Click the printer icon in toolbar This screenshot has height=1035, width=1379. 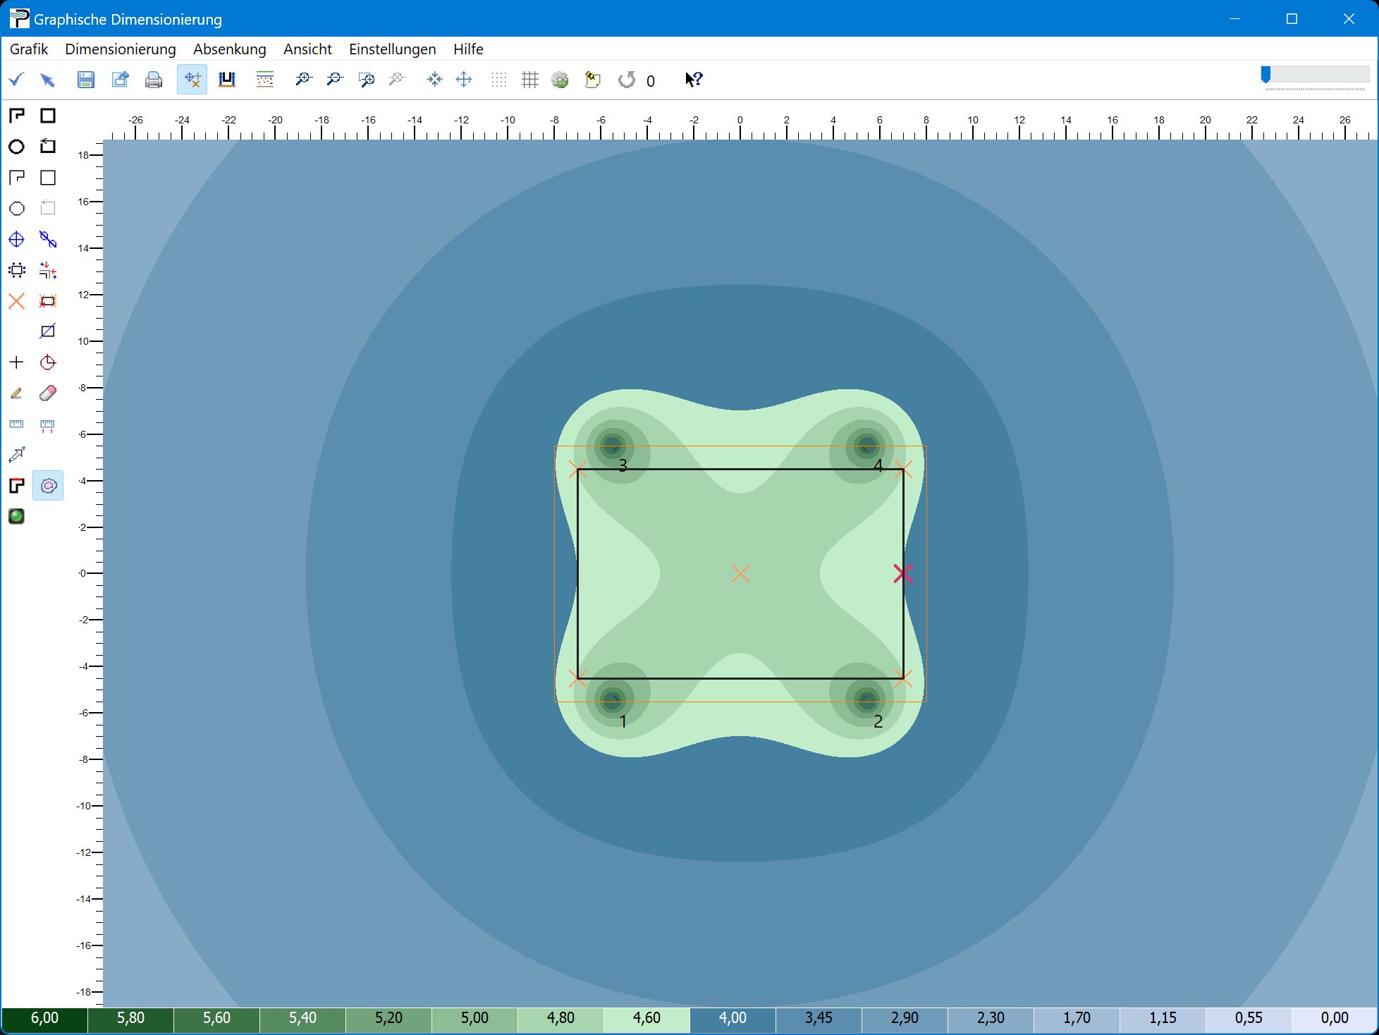coord(153,80)
